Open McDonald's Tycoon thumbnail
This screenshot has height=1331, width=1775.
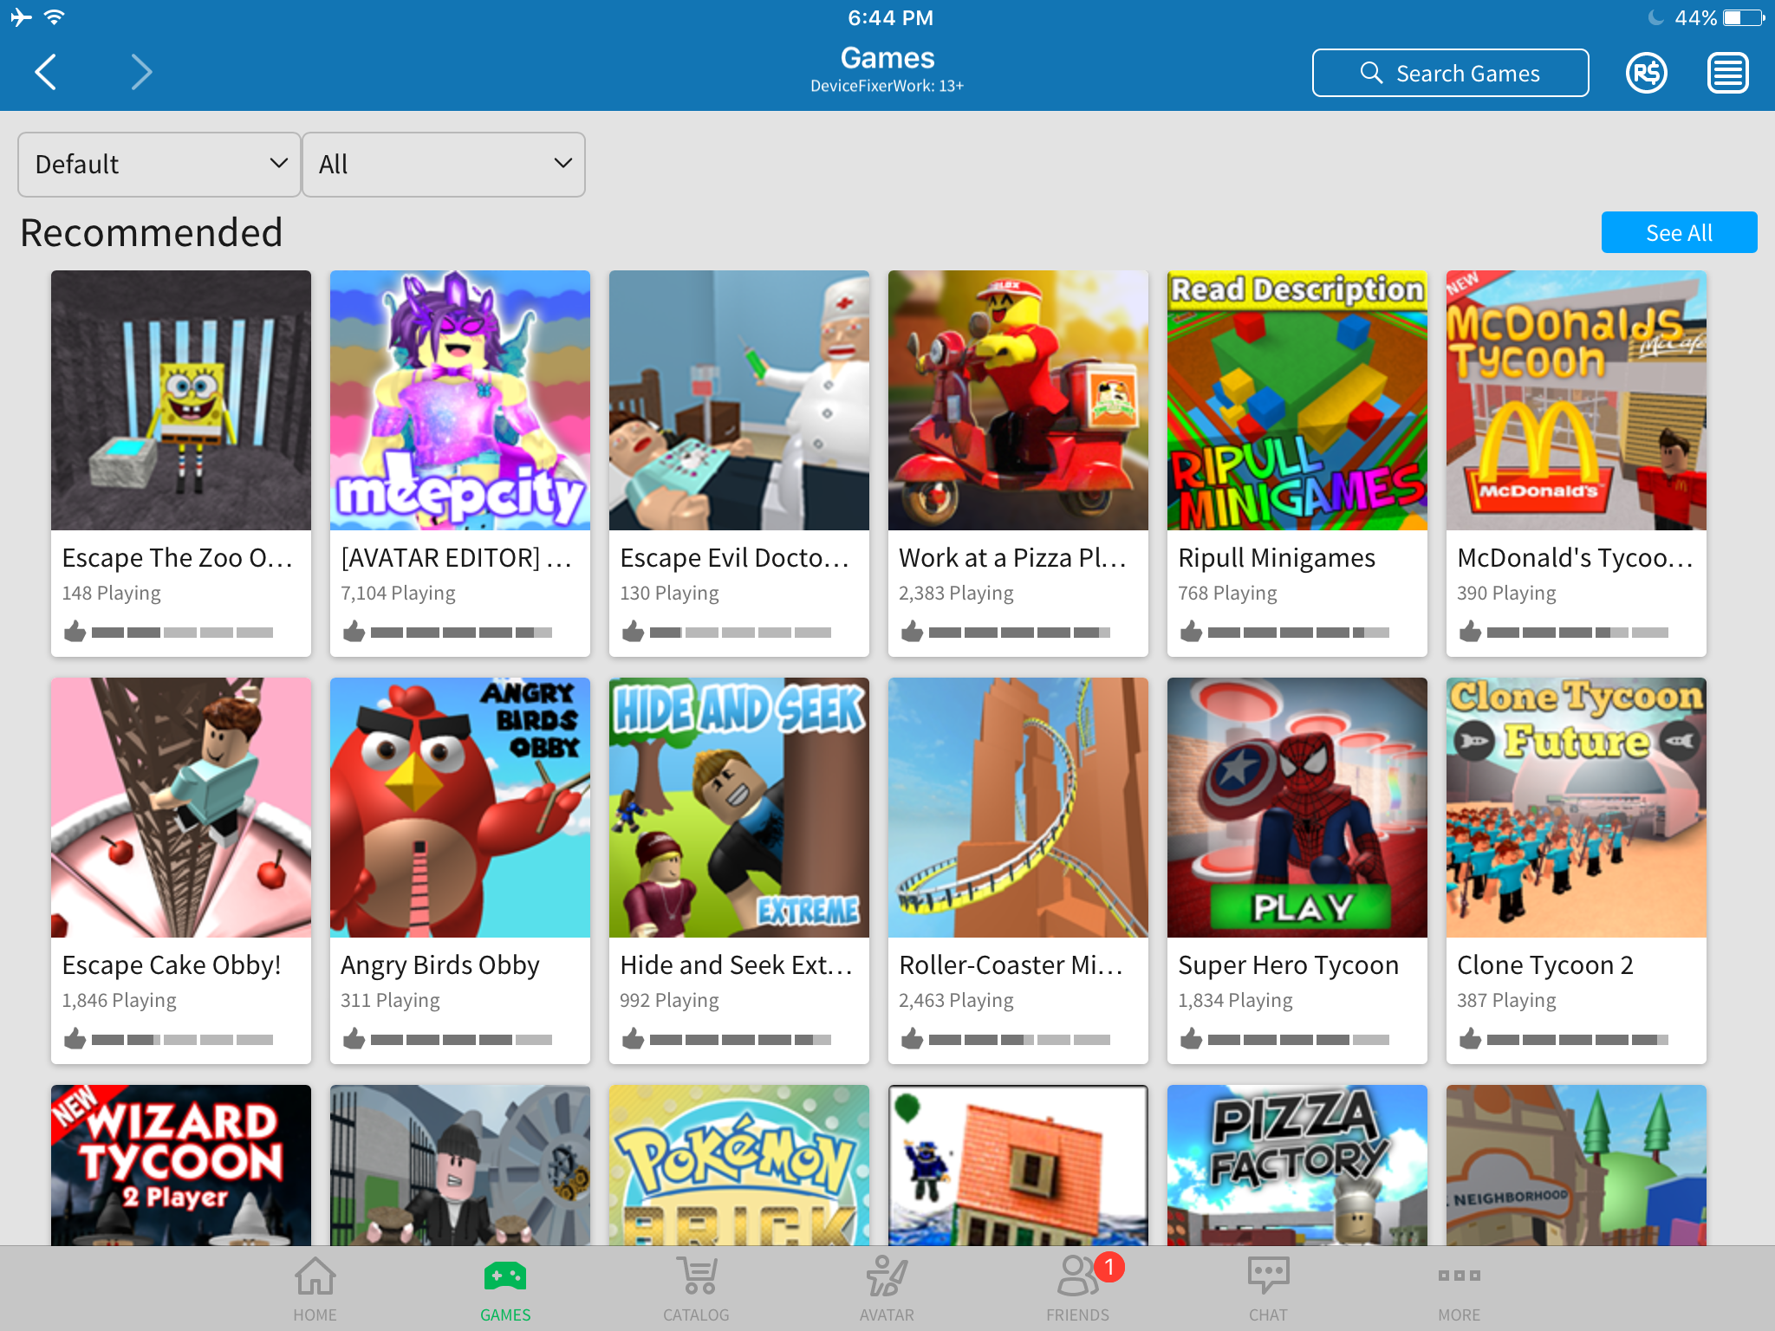(1577, 400)
